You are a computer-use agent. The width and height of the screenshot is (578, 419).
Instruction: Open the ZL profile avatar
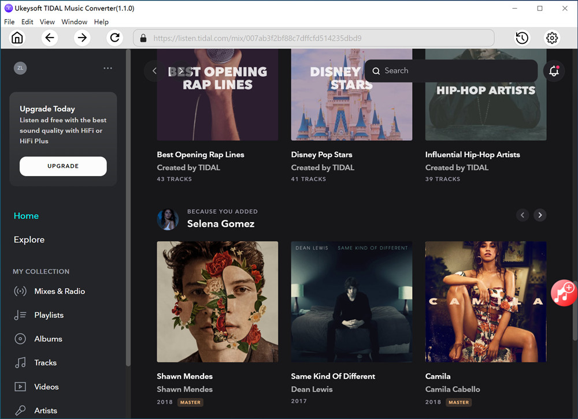tap(20, 68)
